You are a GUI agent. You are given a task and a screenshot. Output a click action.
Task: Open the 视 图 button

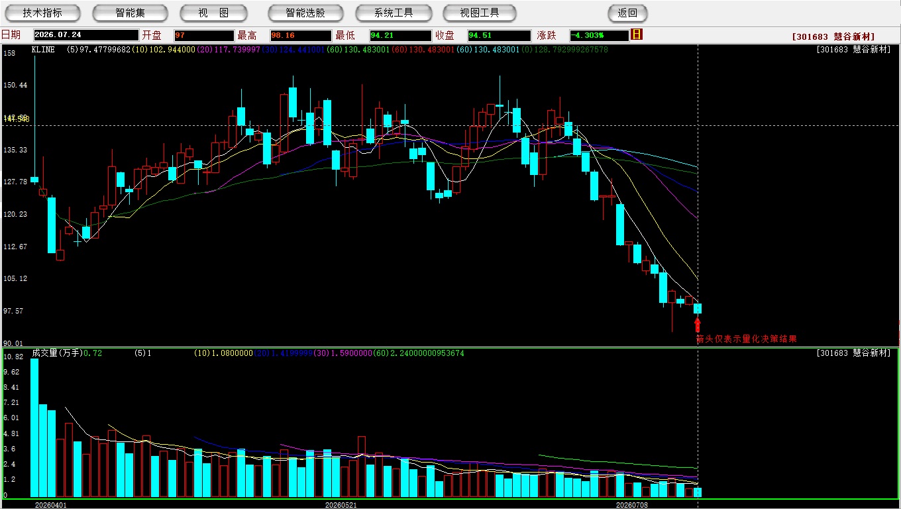[x=213, y=13]
